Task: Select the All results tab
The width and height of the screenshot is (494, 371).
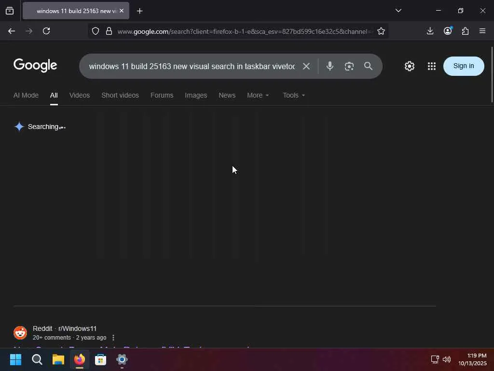Action: click(54, 95)
